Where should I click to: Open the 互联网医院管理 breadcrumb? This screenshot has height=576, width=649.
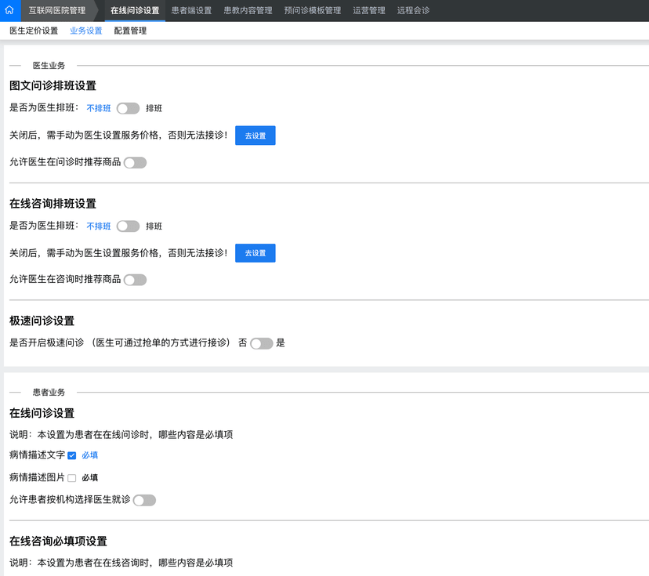(57, 11)
